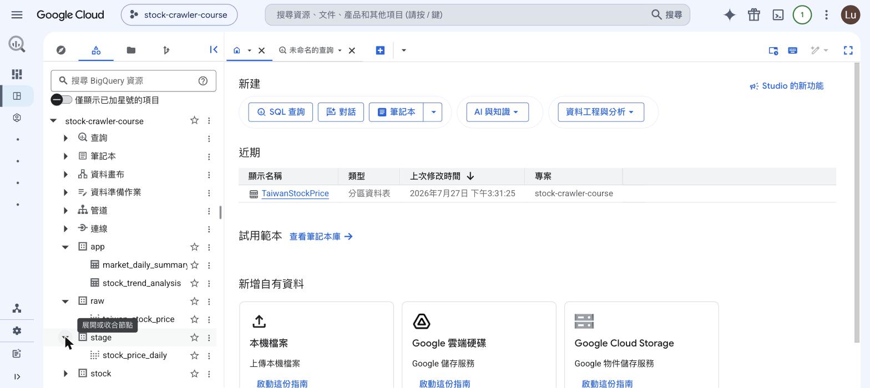Add a new query tab with plus icon

point(380,50)
